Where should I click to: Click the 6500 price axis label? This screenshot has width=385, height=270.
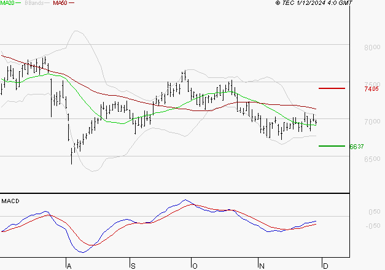[x=372, y=159]
